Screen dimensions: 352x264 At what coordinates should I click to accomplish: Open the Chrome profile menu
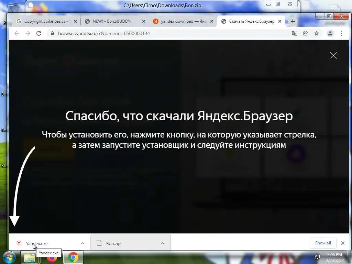(330, 33)
